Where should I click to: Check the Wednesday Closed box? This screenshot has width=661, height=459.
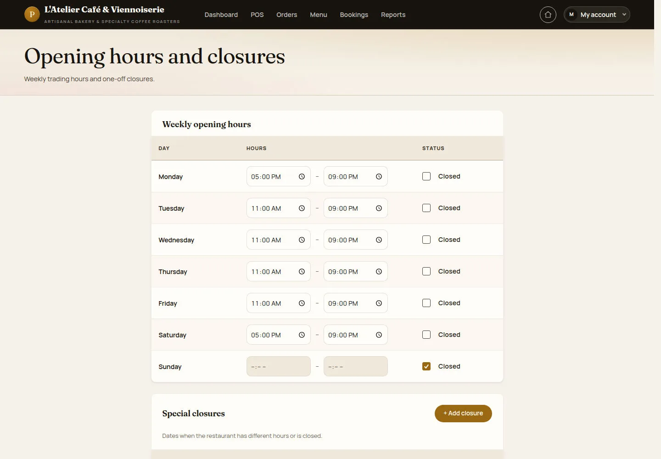(426, 240)
